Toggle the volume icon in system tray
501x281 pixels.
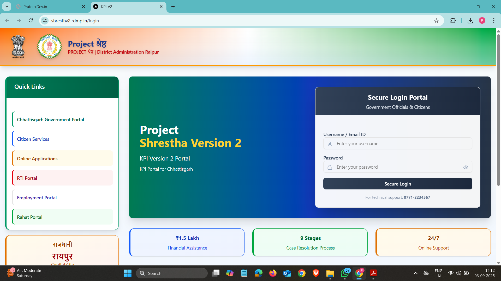point(458,273)
